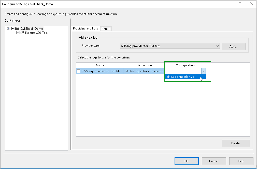Select the Execute SQL Task tree item
Viewport: 257px width, 169px height.
point(37,33)
